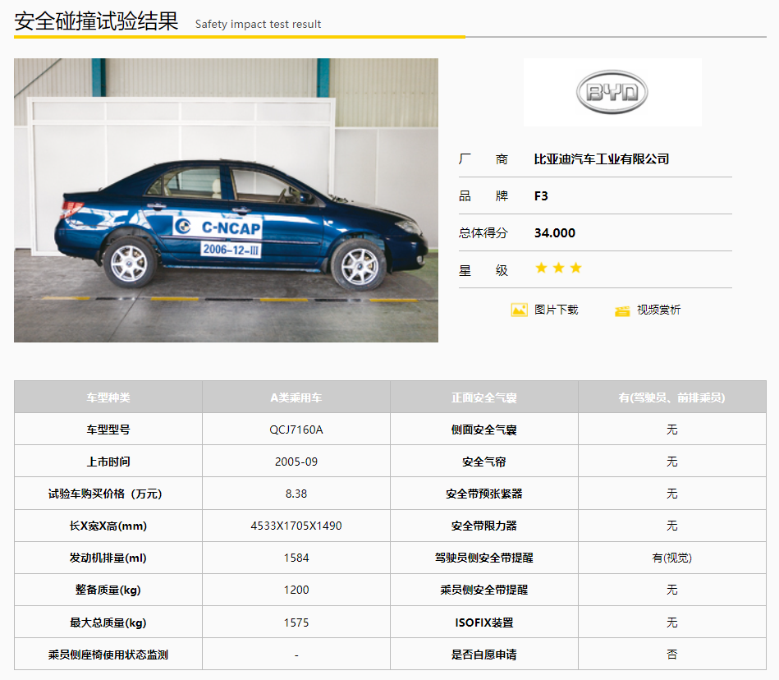Screen dimensions: 779x680
Task: Click the picture download image icon
Action: 519,310
